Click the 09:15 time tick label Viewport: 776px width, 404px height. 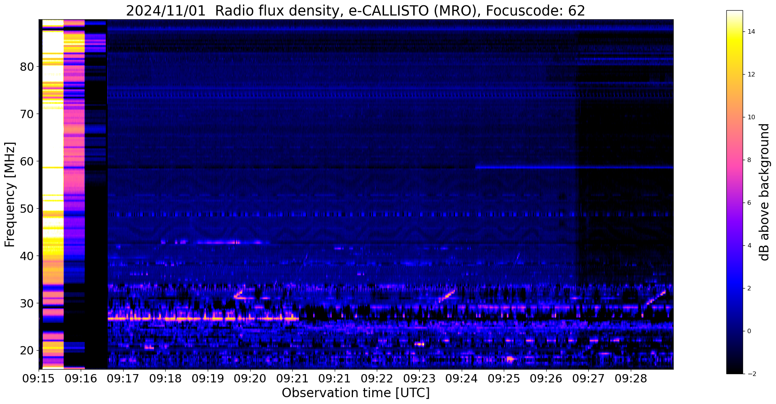(39, 379)
